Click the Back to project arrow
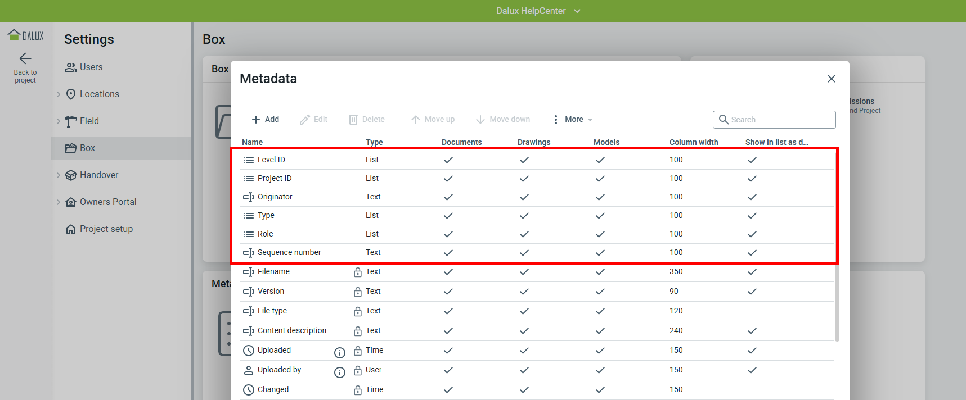 (x=25, y=58)
